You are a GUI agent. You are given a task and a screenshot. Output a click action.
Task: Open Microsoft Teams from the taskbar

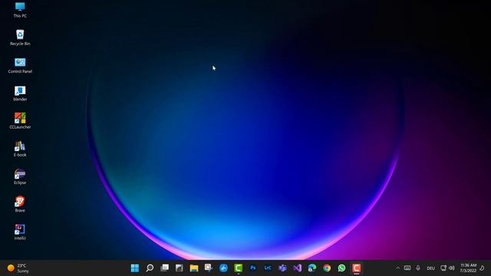click(x=283, y=268)
